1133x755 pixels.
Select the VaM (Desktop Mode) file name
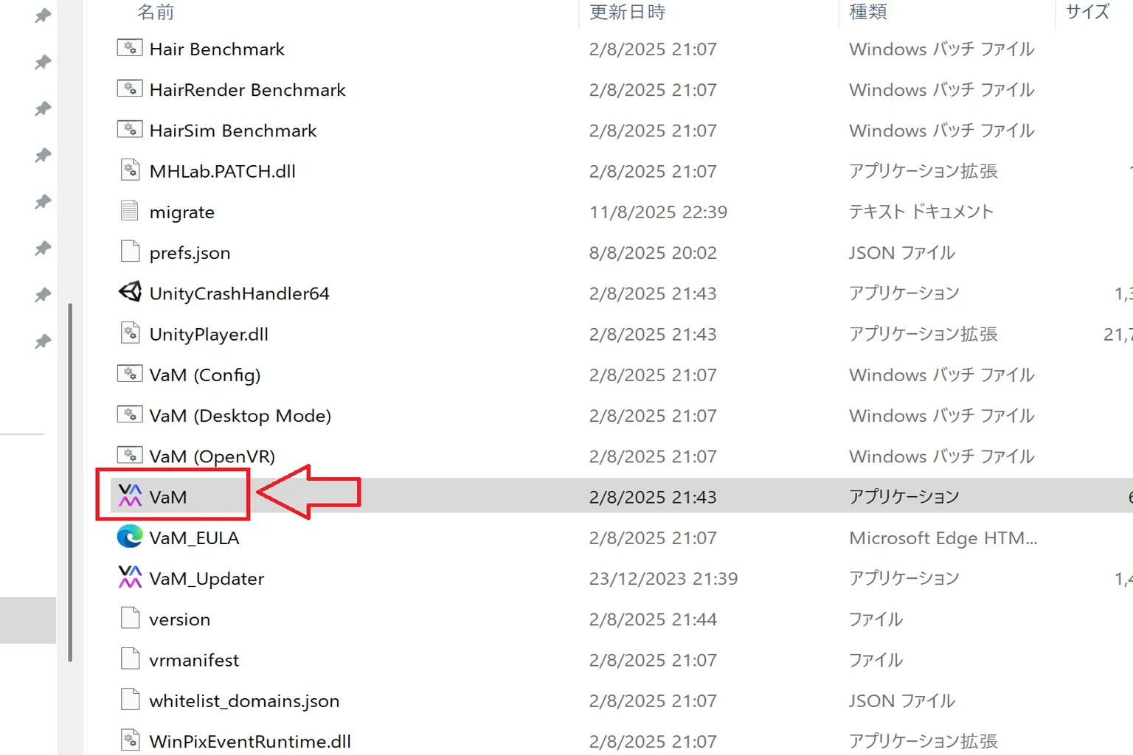240,416
